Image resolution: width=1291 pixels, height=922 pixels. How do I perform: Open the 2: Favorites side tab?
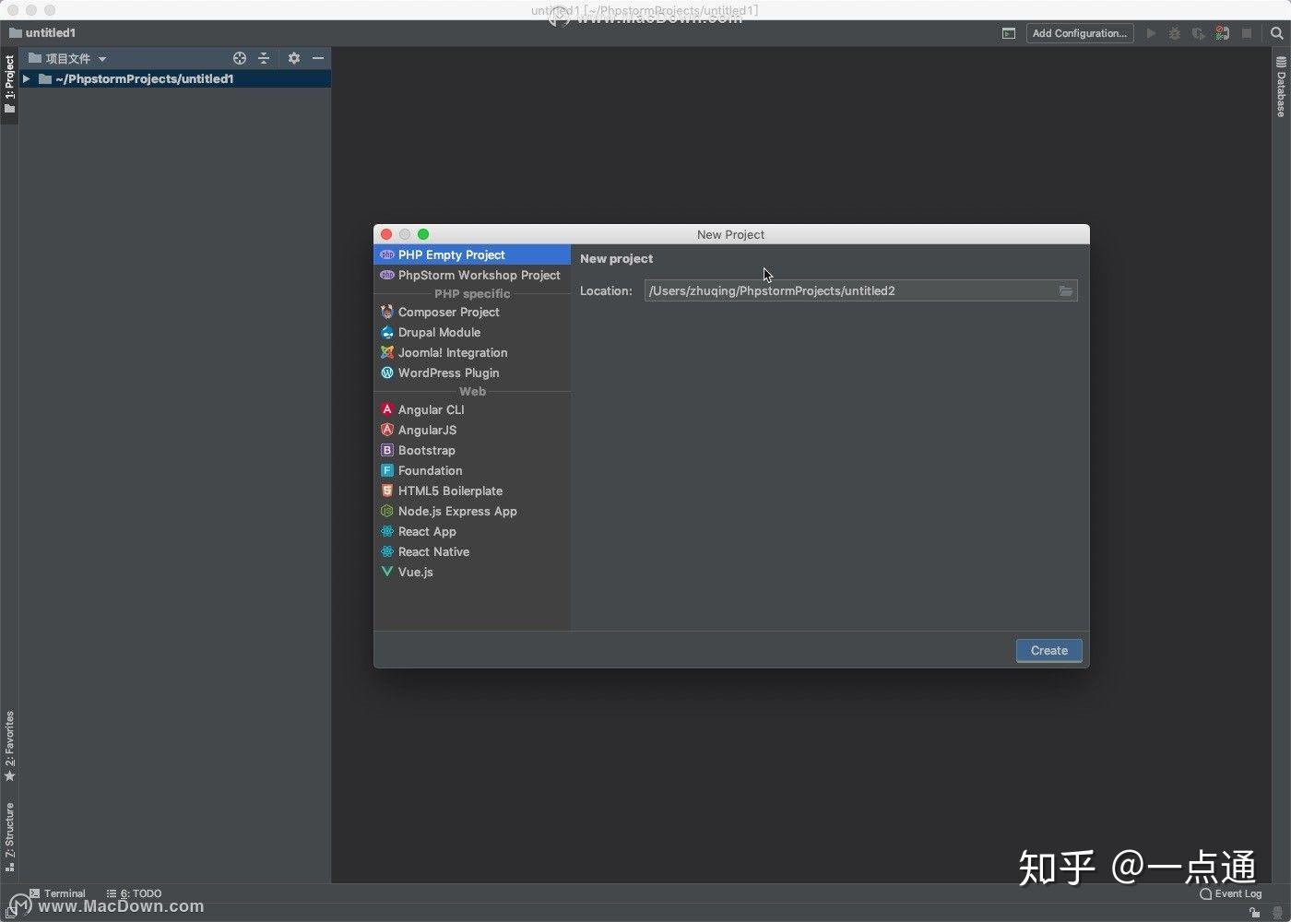coord(9,746)
